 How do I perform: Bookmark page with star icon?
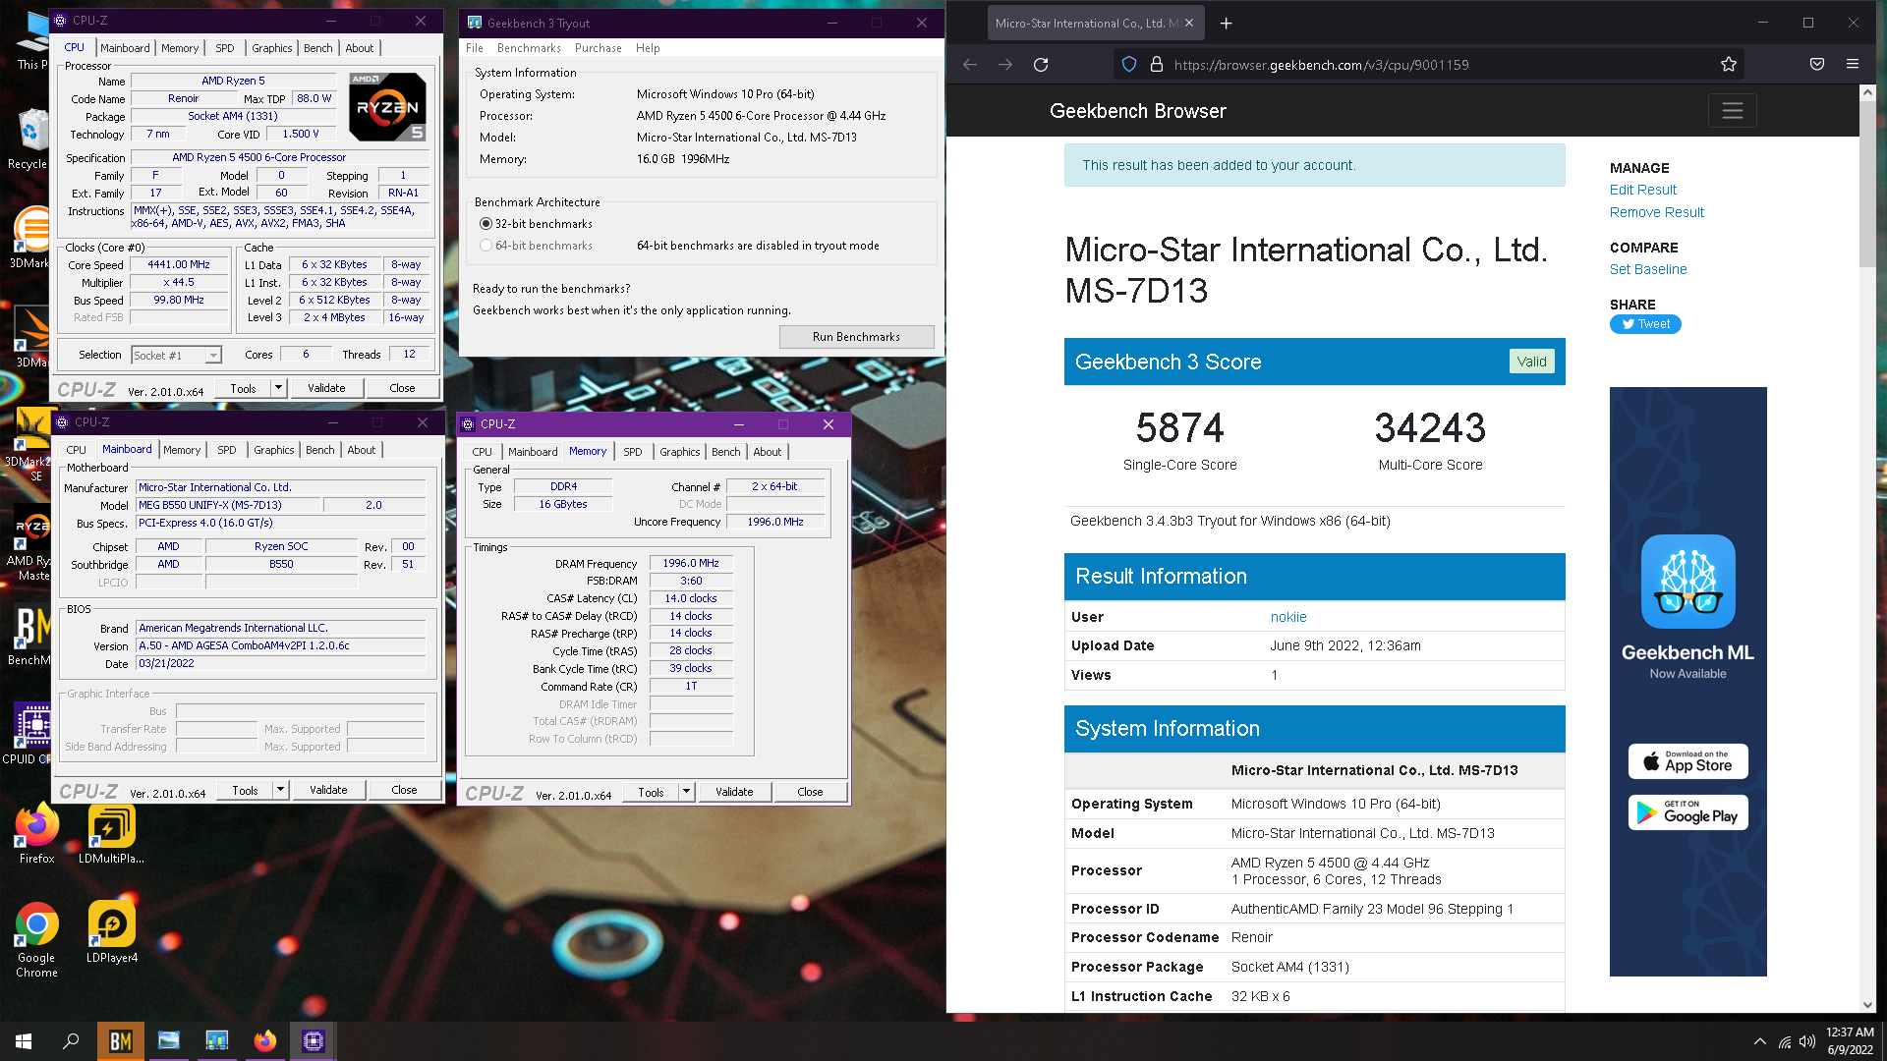point(1729,65)
